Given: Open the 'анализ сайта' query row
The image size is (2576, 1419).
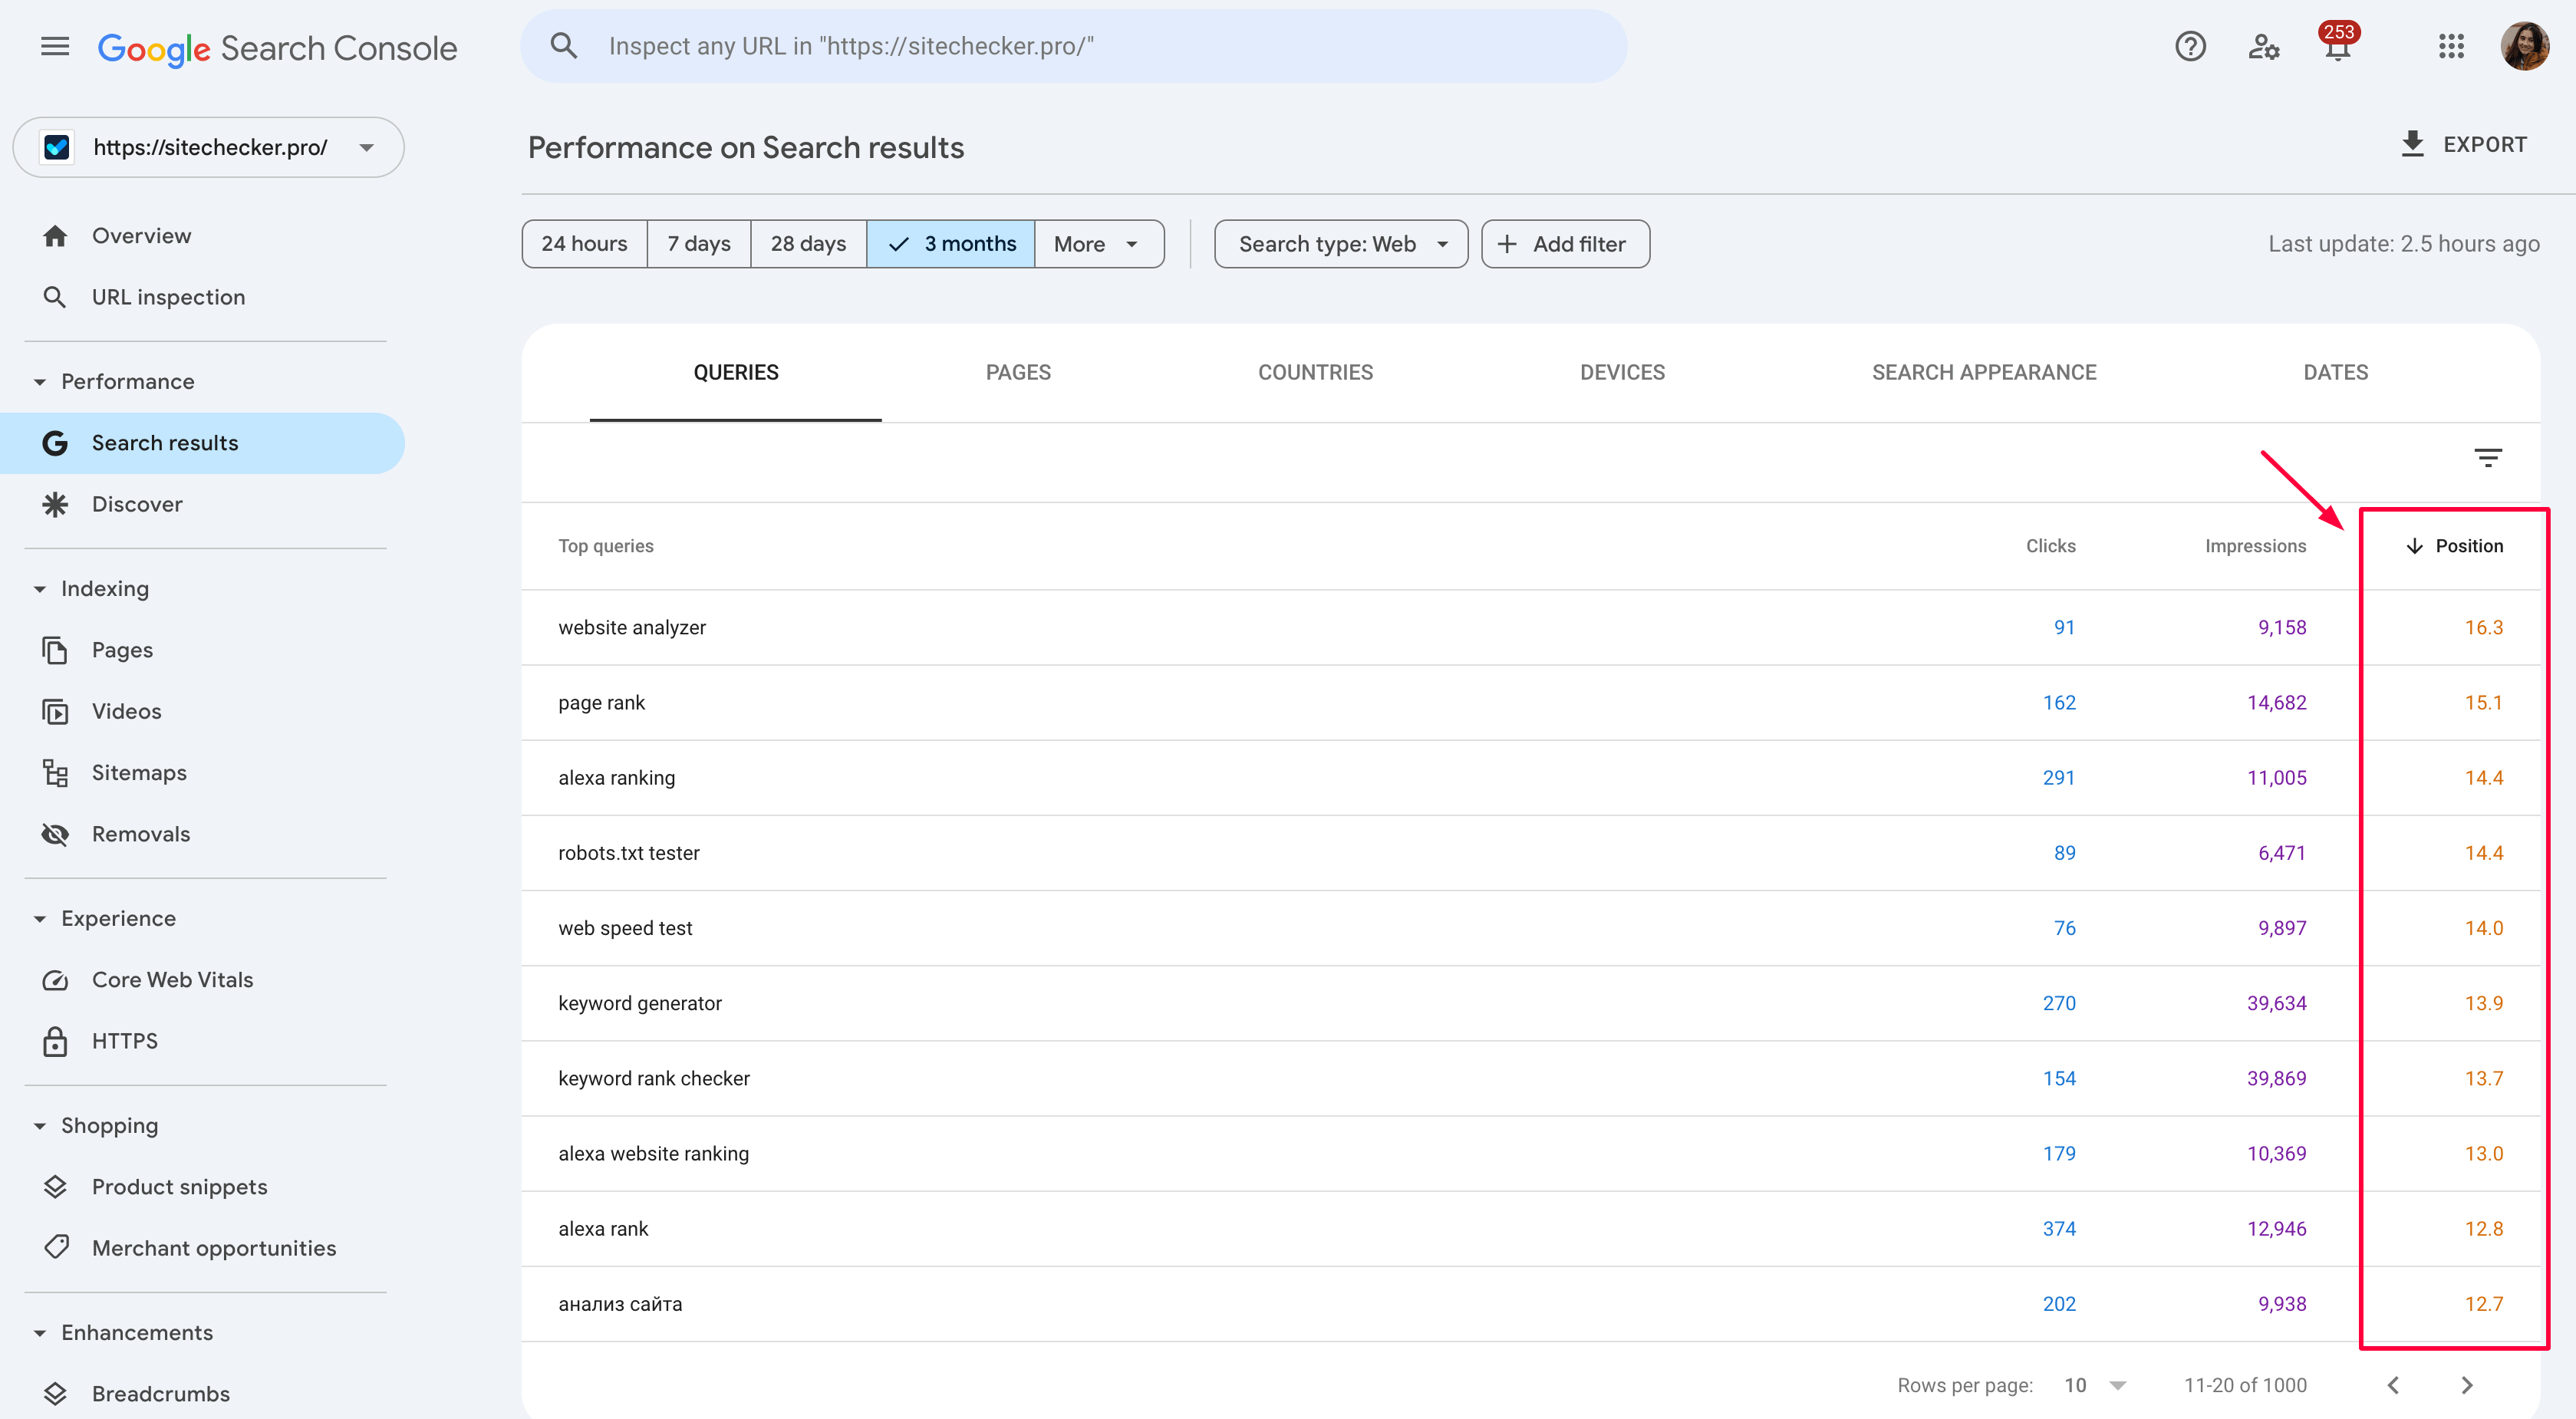Looking at the screenshot, I should 1530,1304.
